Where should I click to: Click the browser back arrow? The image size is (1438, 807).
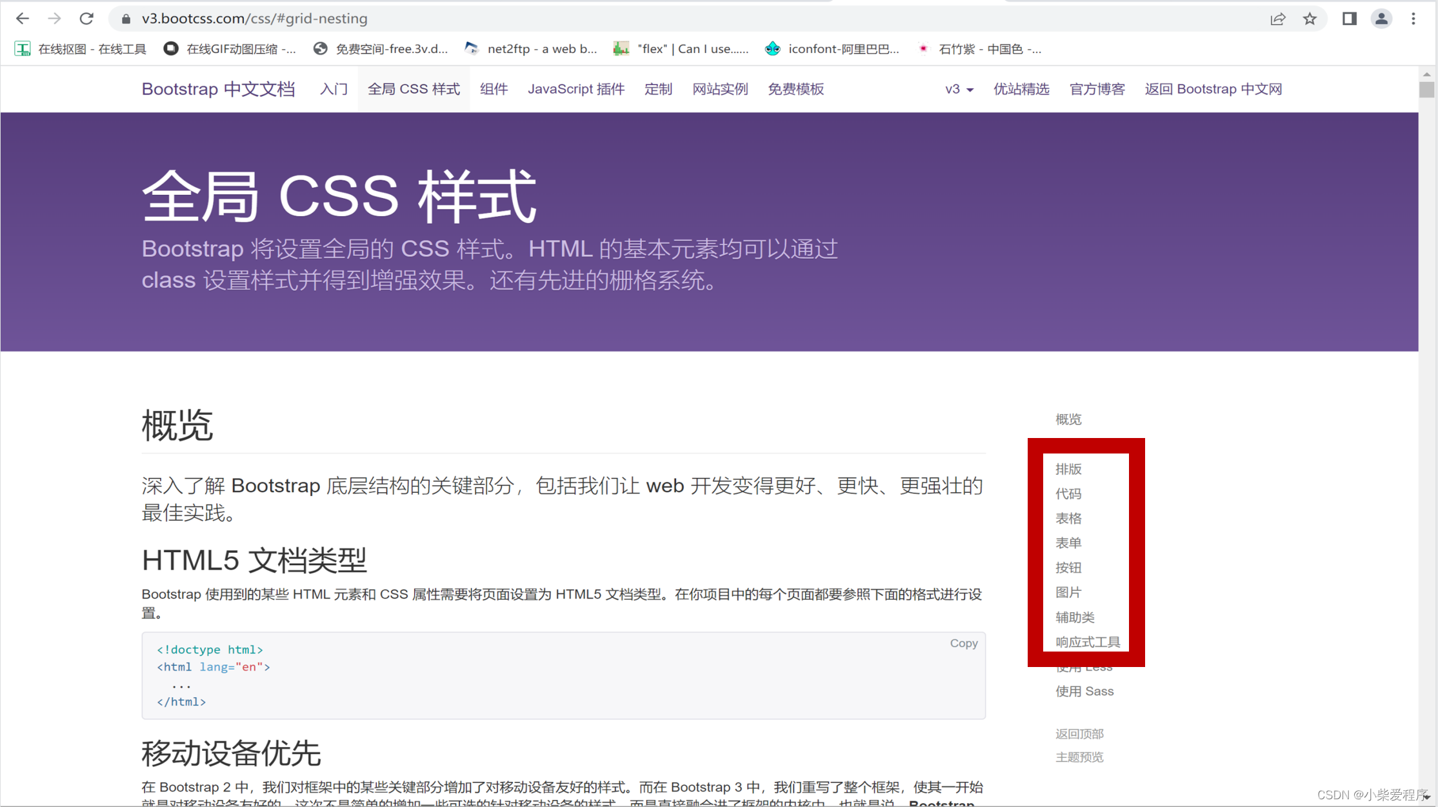(23, 19)
